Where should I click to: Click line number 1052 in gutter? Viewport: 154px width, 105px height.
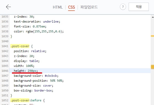click(x=5, y=100)
